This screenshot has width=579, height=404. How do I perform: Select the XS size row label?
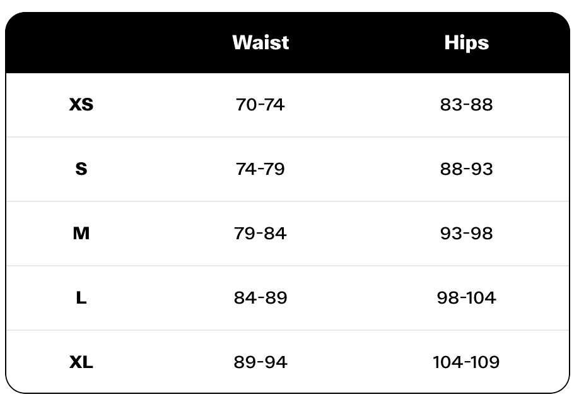(81, 104)
